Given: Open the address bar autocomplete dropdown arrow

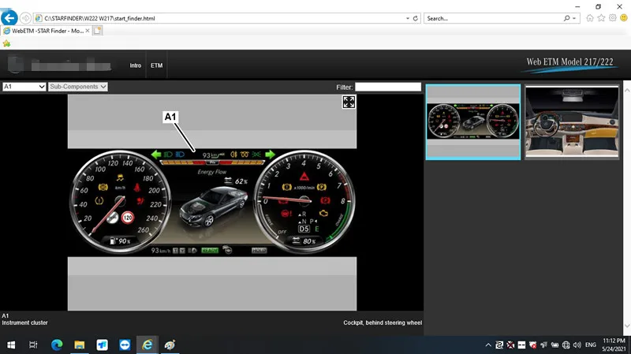Looking at the screenshot, I should 408,18.
